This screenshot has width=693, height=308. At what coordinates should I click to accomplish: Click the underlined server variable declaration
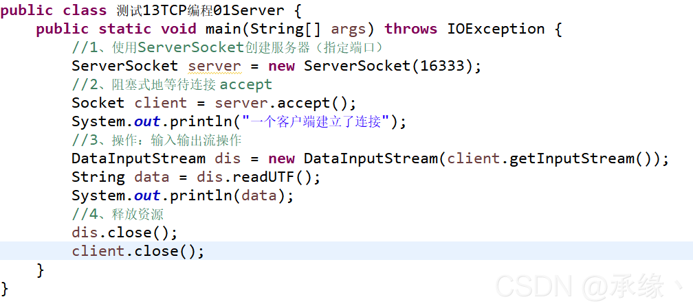(214, 66)
